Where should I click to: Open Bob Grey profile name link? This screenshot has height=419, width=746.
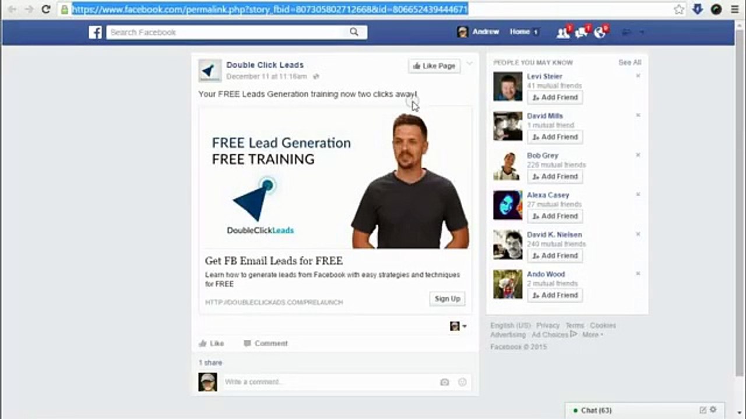coord(543,155)
